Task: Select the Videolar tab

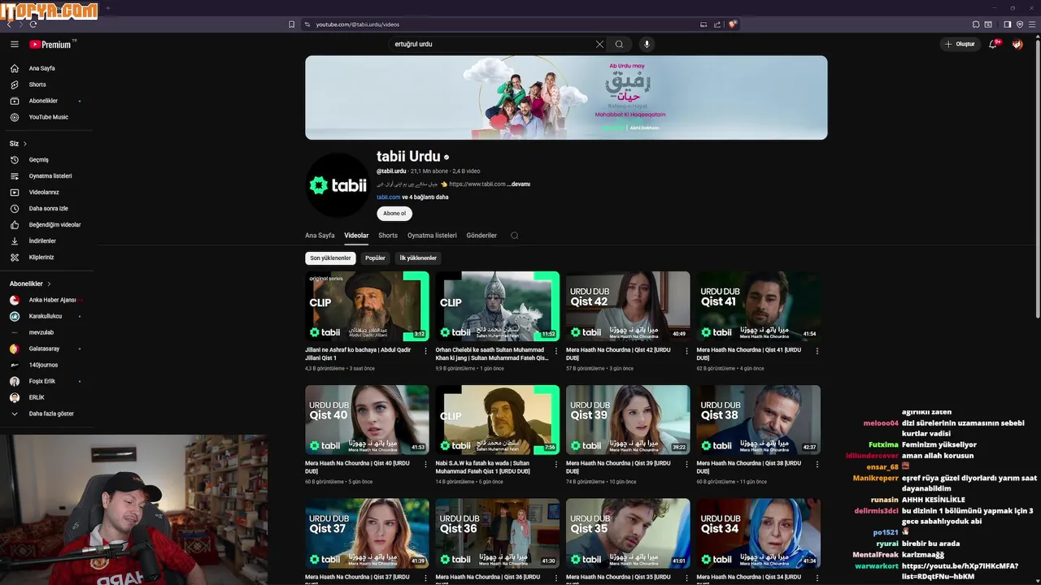Action: [356, 236]
